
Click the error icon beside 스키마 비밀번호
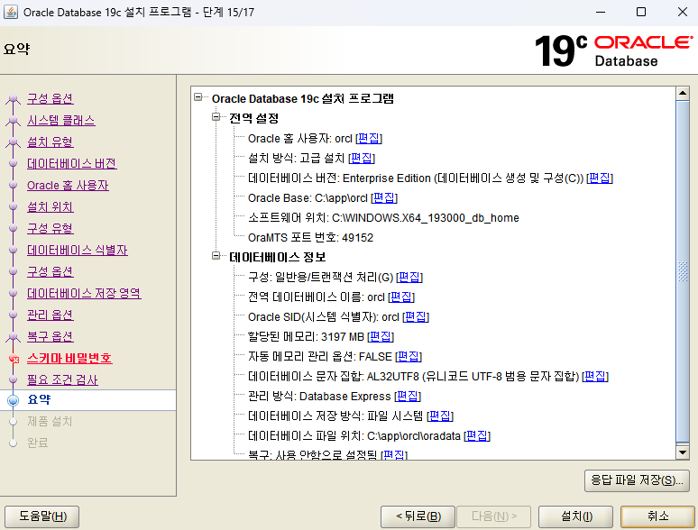click(14, 359)
